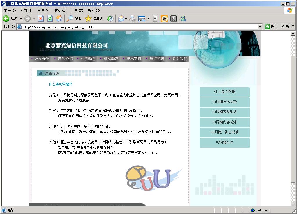Open Favorites star icon
297x214 pixels.
pos(88,19)
